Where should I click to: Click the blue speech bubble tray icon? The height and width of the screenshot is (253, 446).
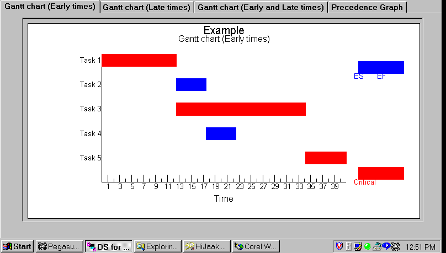386,245
